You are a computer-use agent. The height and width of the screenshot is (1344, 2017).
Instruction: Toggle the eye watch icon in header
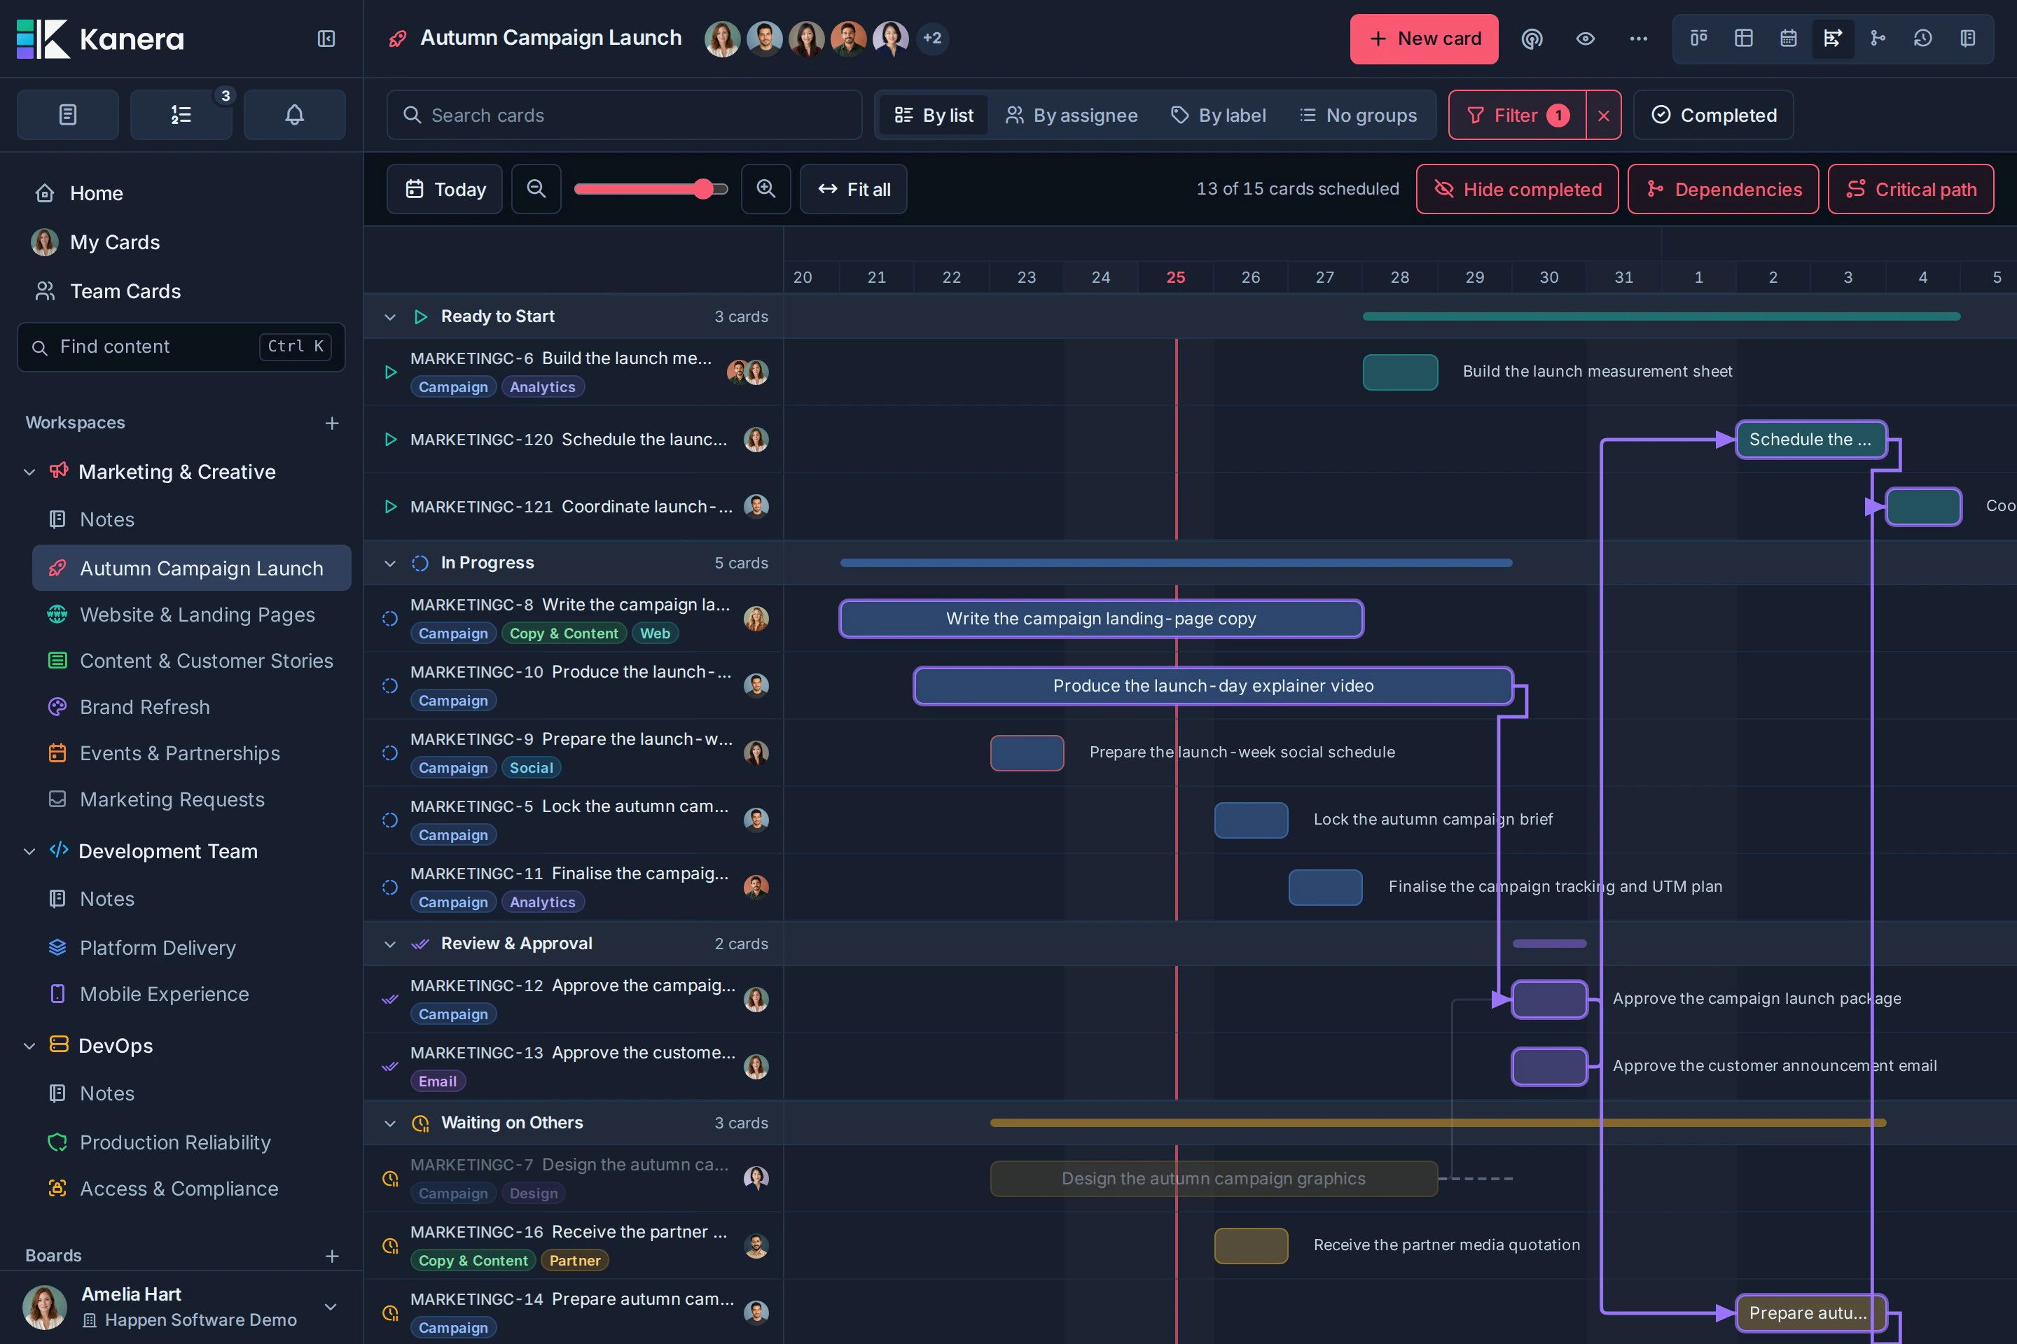[1585, 38]
